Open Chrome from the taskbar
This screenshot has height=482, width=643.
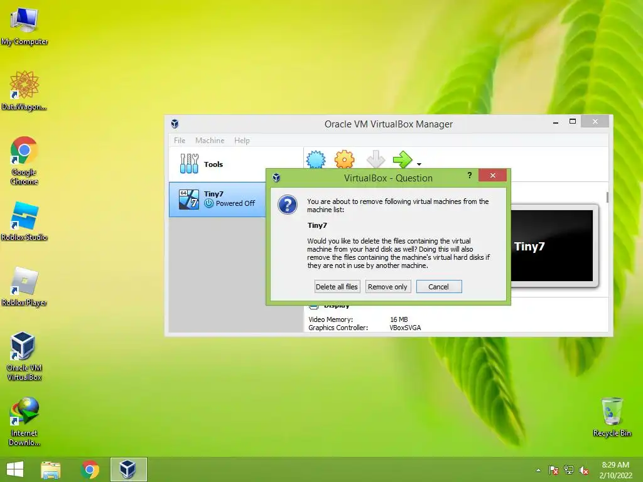pos(90,469)
